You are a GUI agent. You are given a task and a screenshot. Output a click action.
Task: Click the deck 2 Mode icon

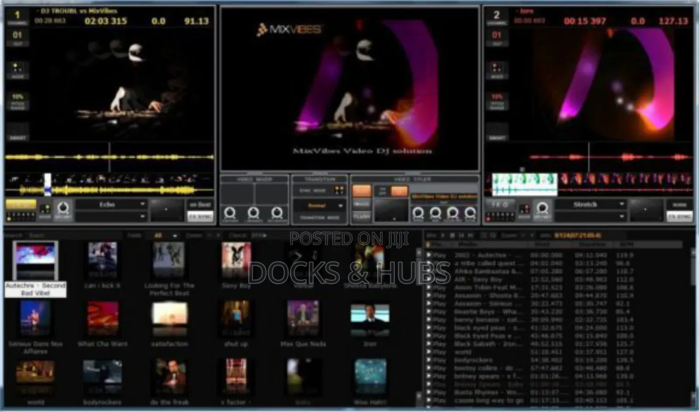point(497,70)
